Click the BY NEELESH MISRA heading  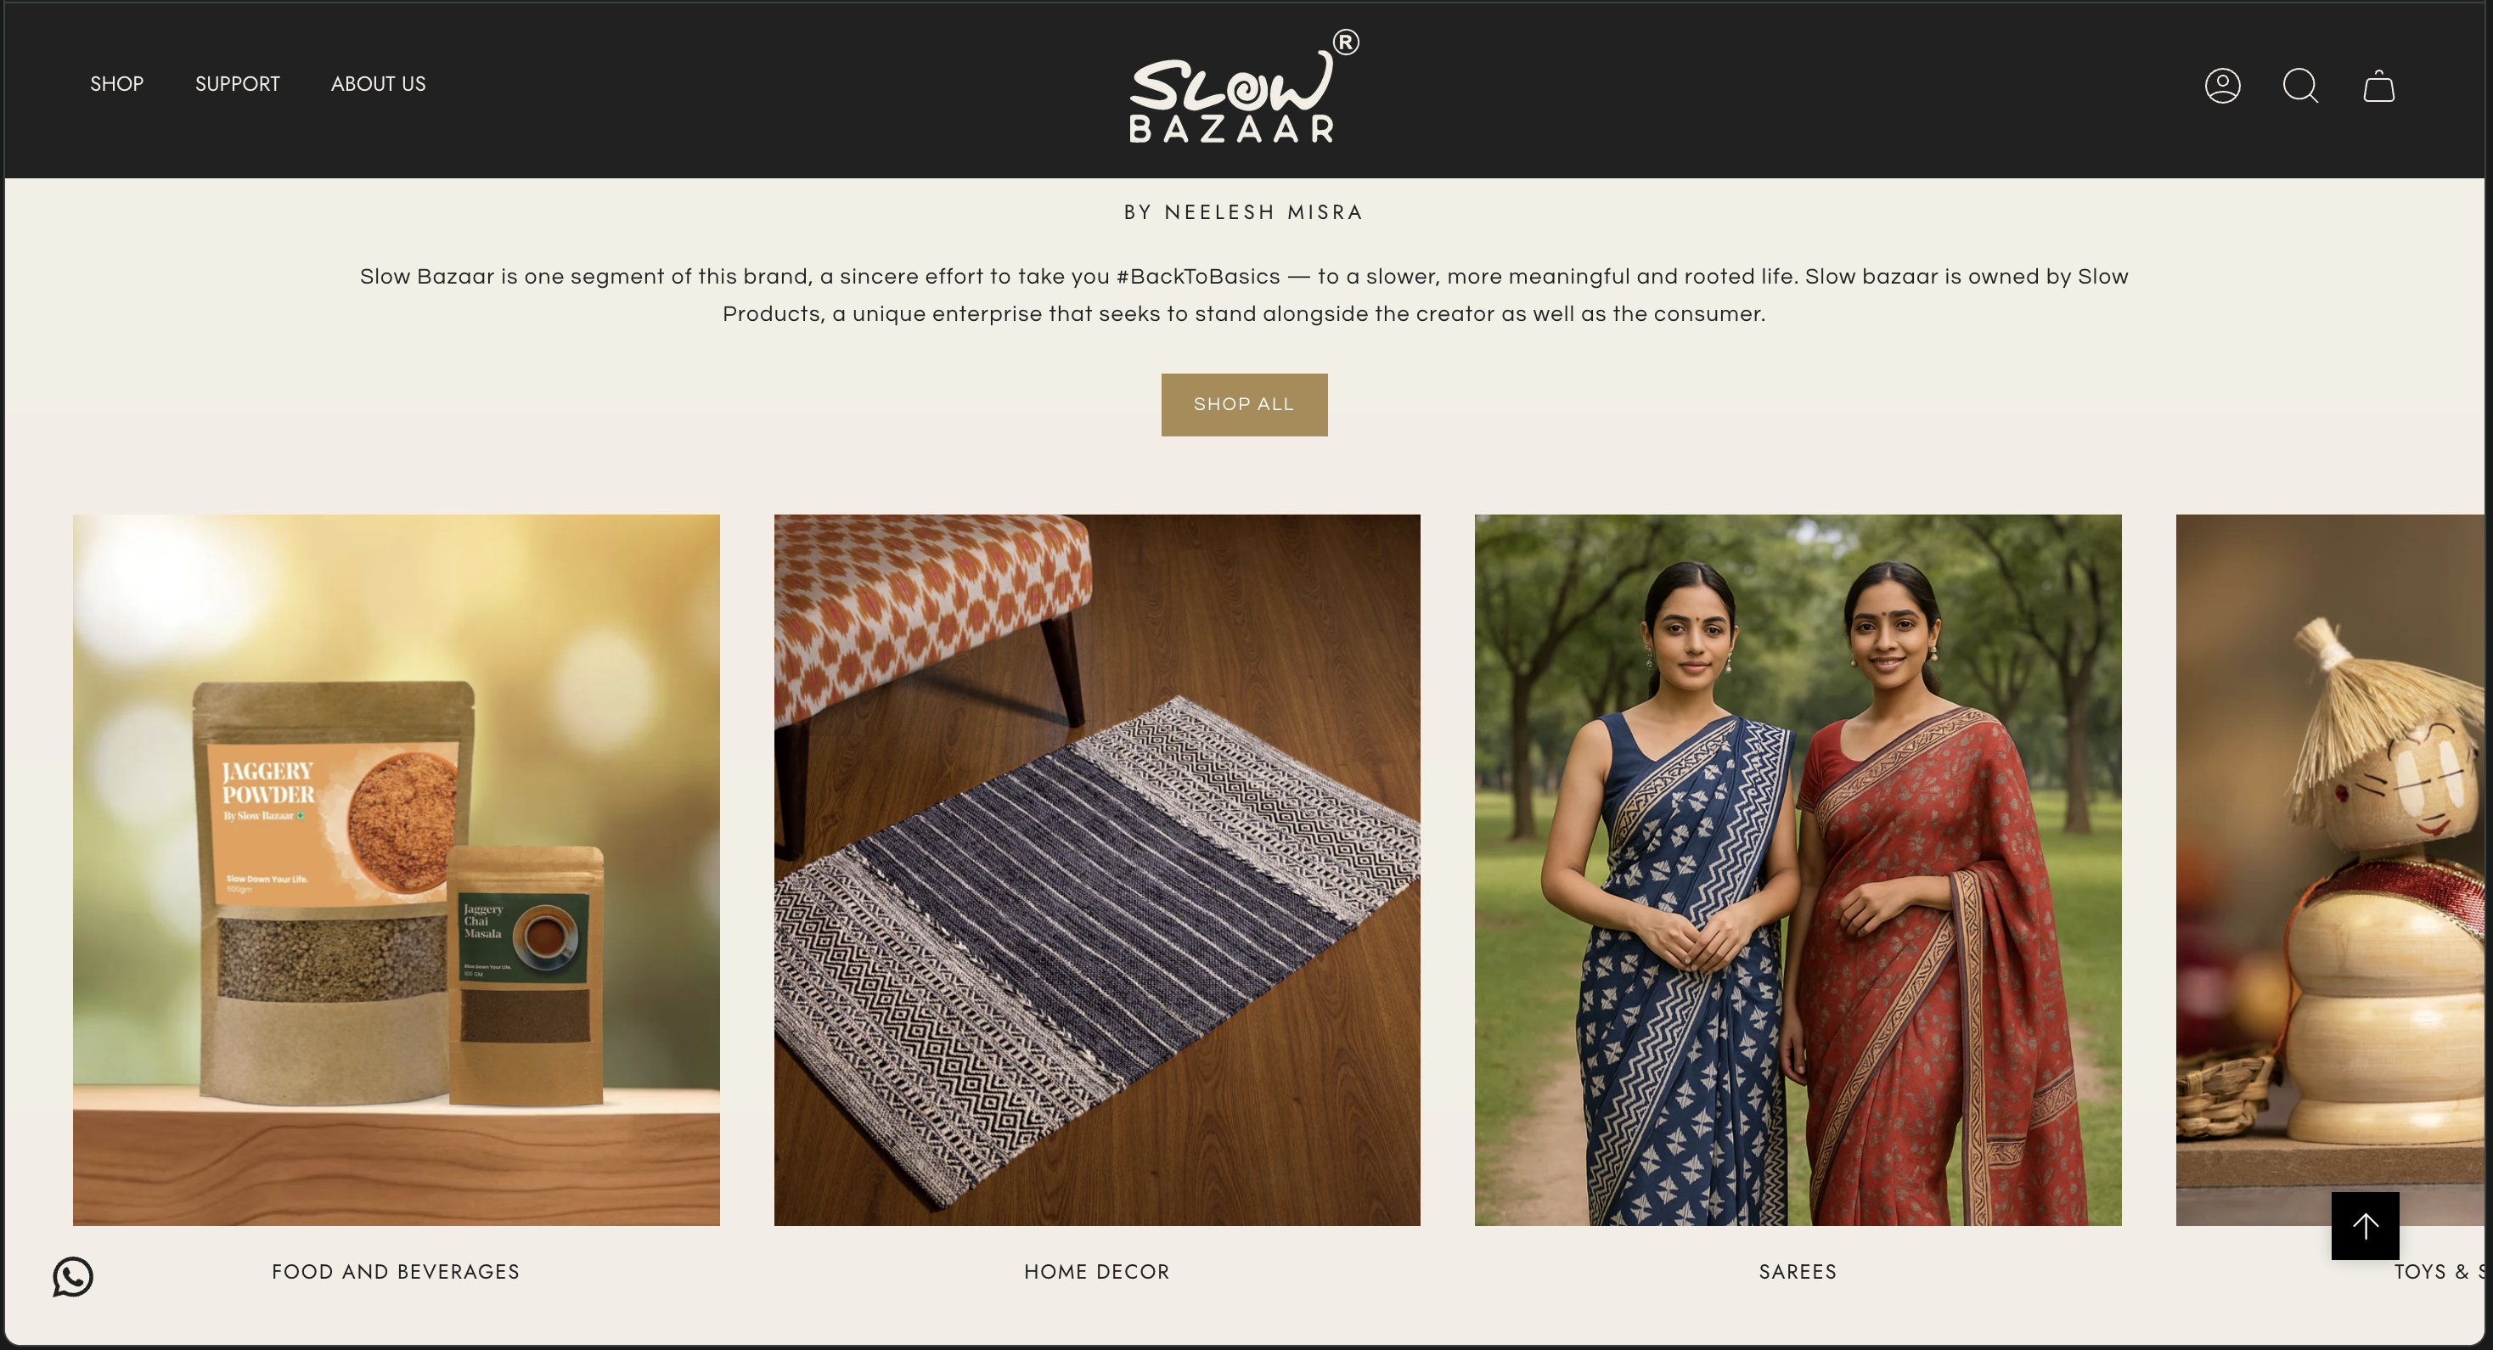(x=1244, y=213)
